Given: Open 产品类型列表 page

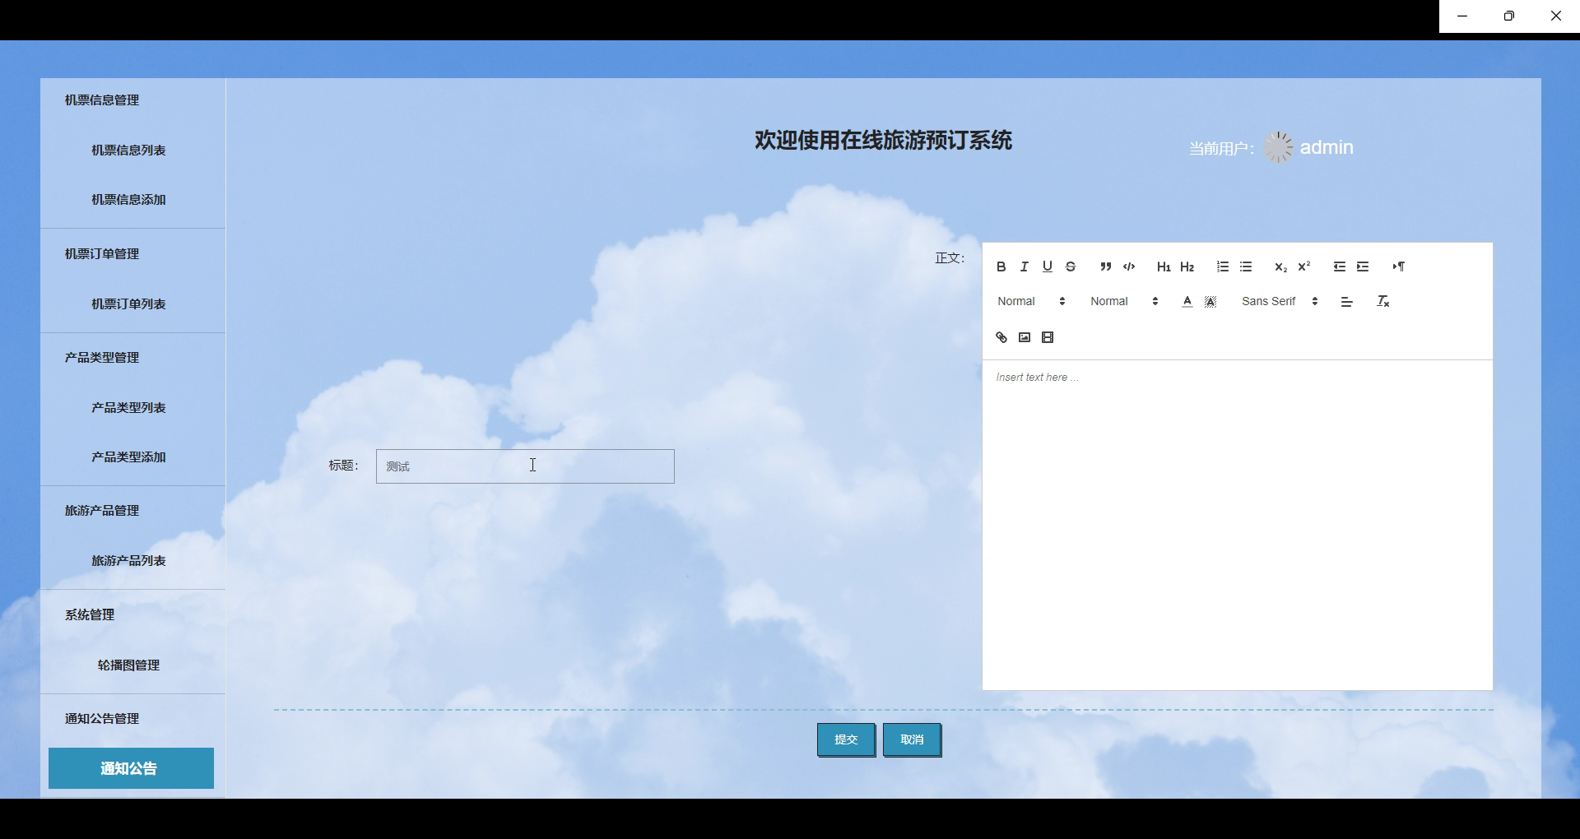Looking at the screenshot, I should click(128, 408).
